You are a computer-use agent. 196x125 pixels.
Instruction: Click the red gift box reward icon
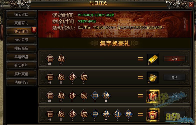(153, 96)
